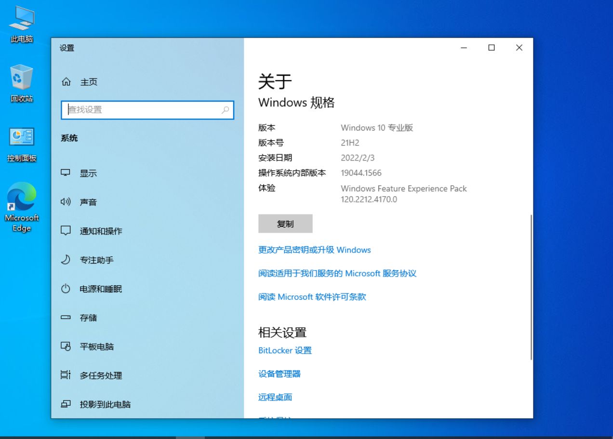Image resolution: width=613 pixels, height=439 pixels.
Task: Open 通知和操作 via its message icon
Action: coord(66,231)
